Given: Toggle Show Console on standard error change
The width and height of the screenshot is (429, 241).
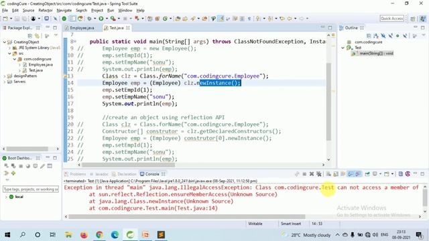Looking at the screenshot, I should click(358, 174).
